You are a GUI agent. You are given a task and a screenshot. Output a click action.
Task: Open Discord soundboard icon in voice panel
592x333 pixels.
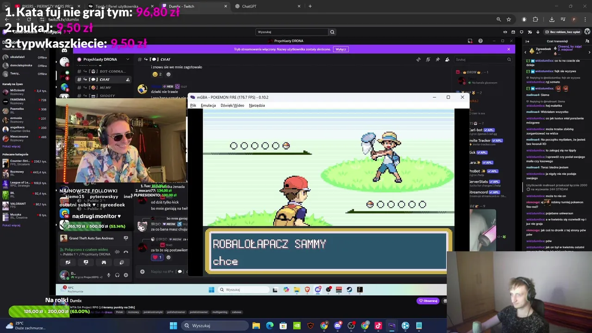tap(122, 262)
